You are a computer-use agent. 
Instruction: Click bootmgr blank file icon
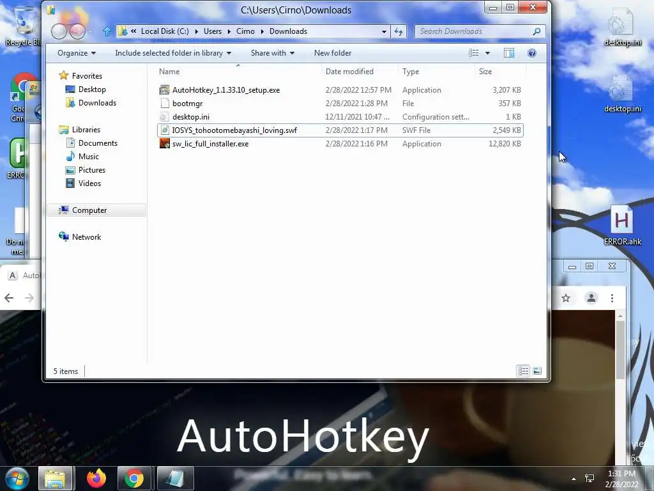(x=165, y=103)
